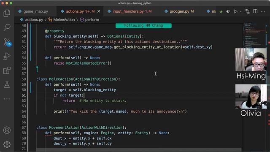Screen dimensions: 270x152
Task: Click the Following HM Chang banner
Action: click(x=143, y=25)
